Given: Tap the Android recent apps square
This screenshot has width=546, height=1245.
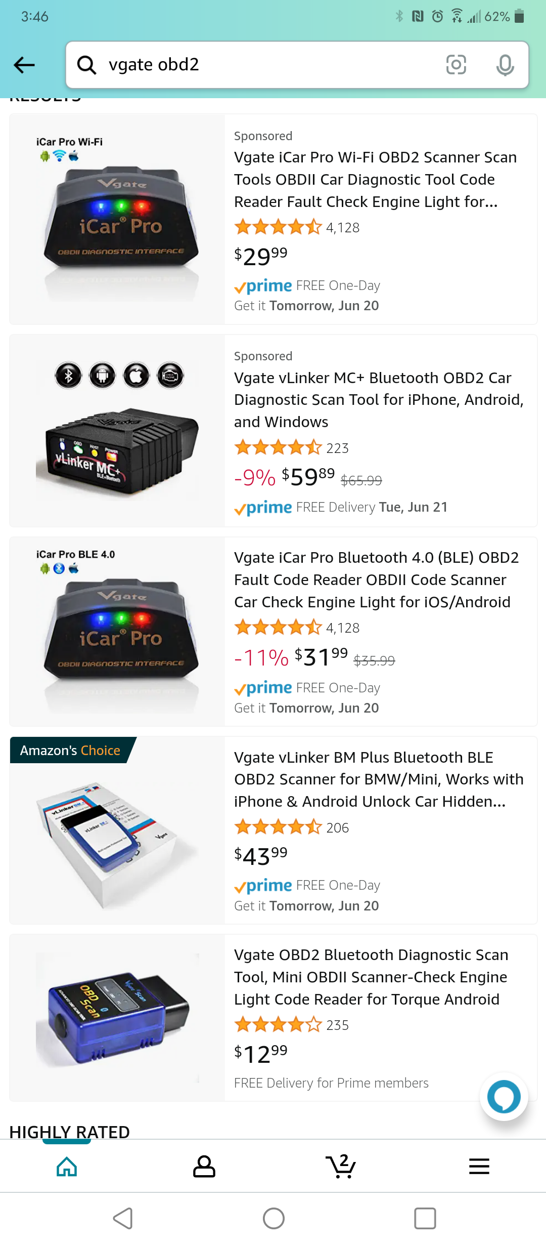Looking at the screenshot, I should pyautogui.click(x=425, y=1218).
